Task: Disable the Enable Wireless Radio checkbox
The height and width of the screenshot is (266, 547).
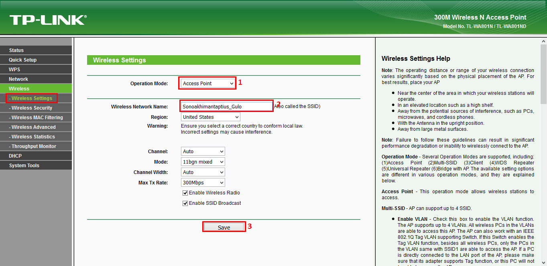Action: [185, 193]
